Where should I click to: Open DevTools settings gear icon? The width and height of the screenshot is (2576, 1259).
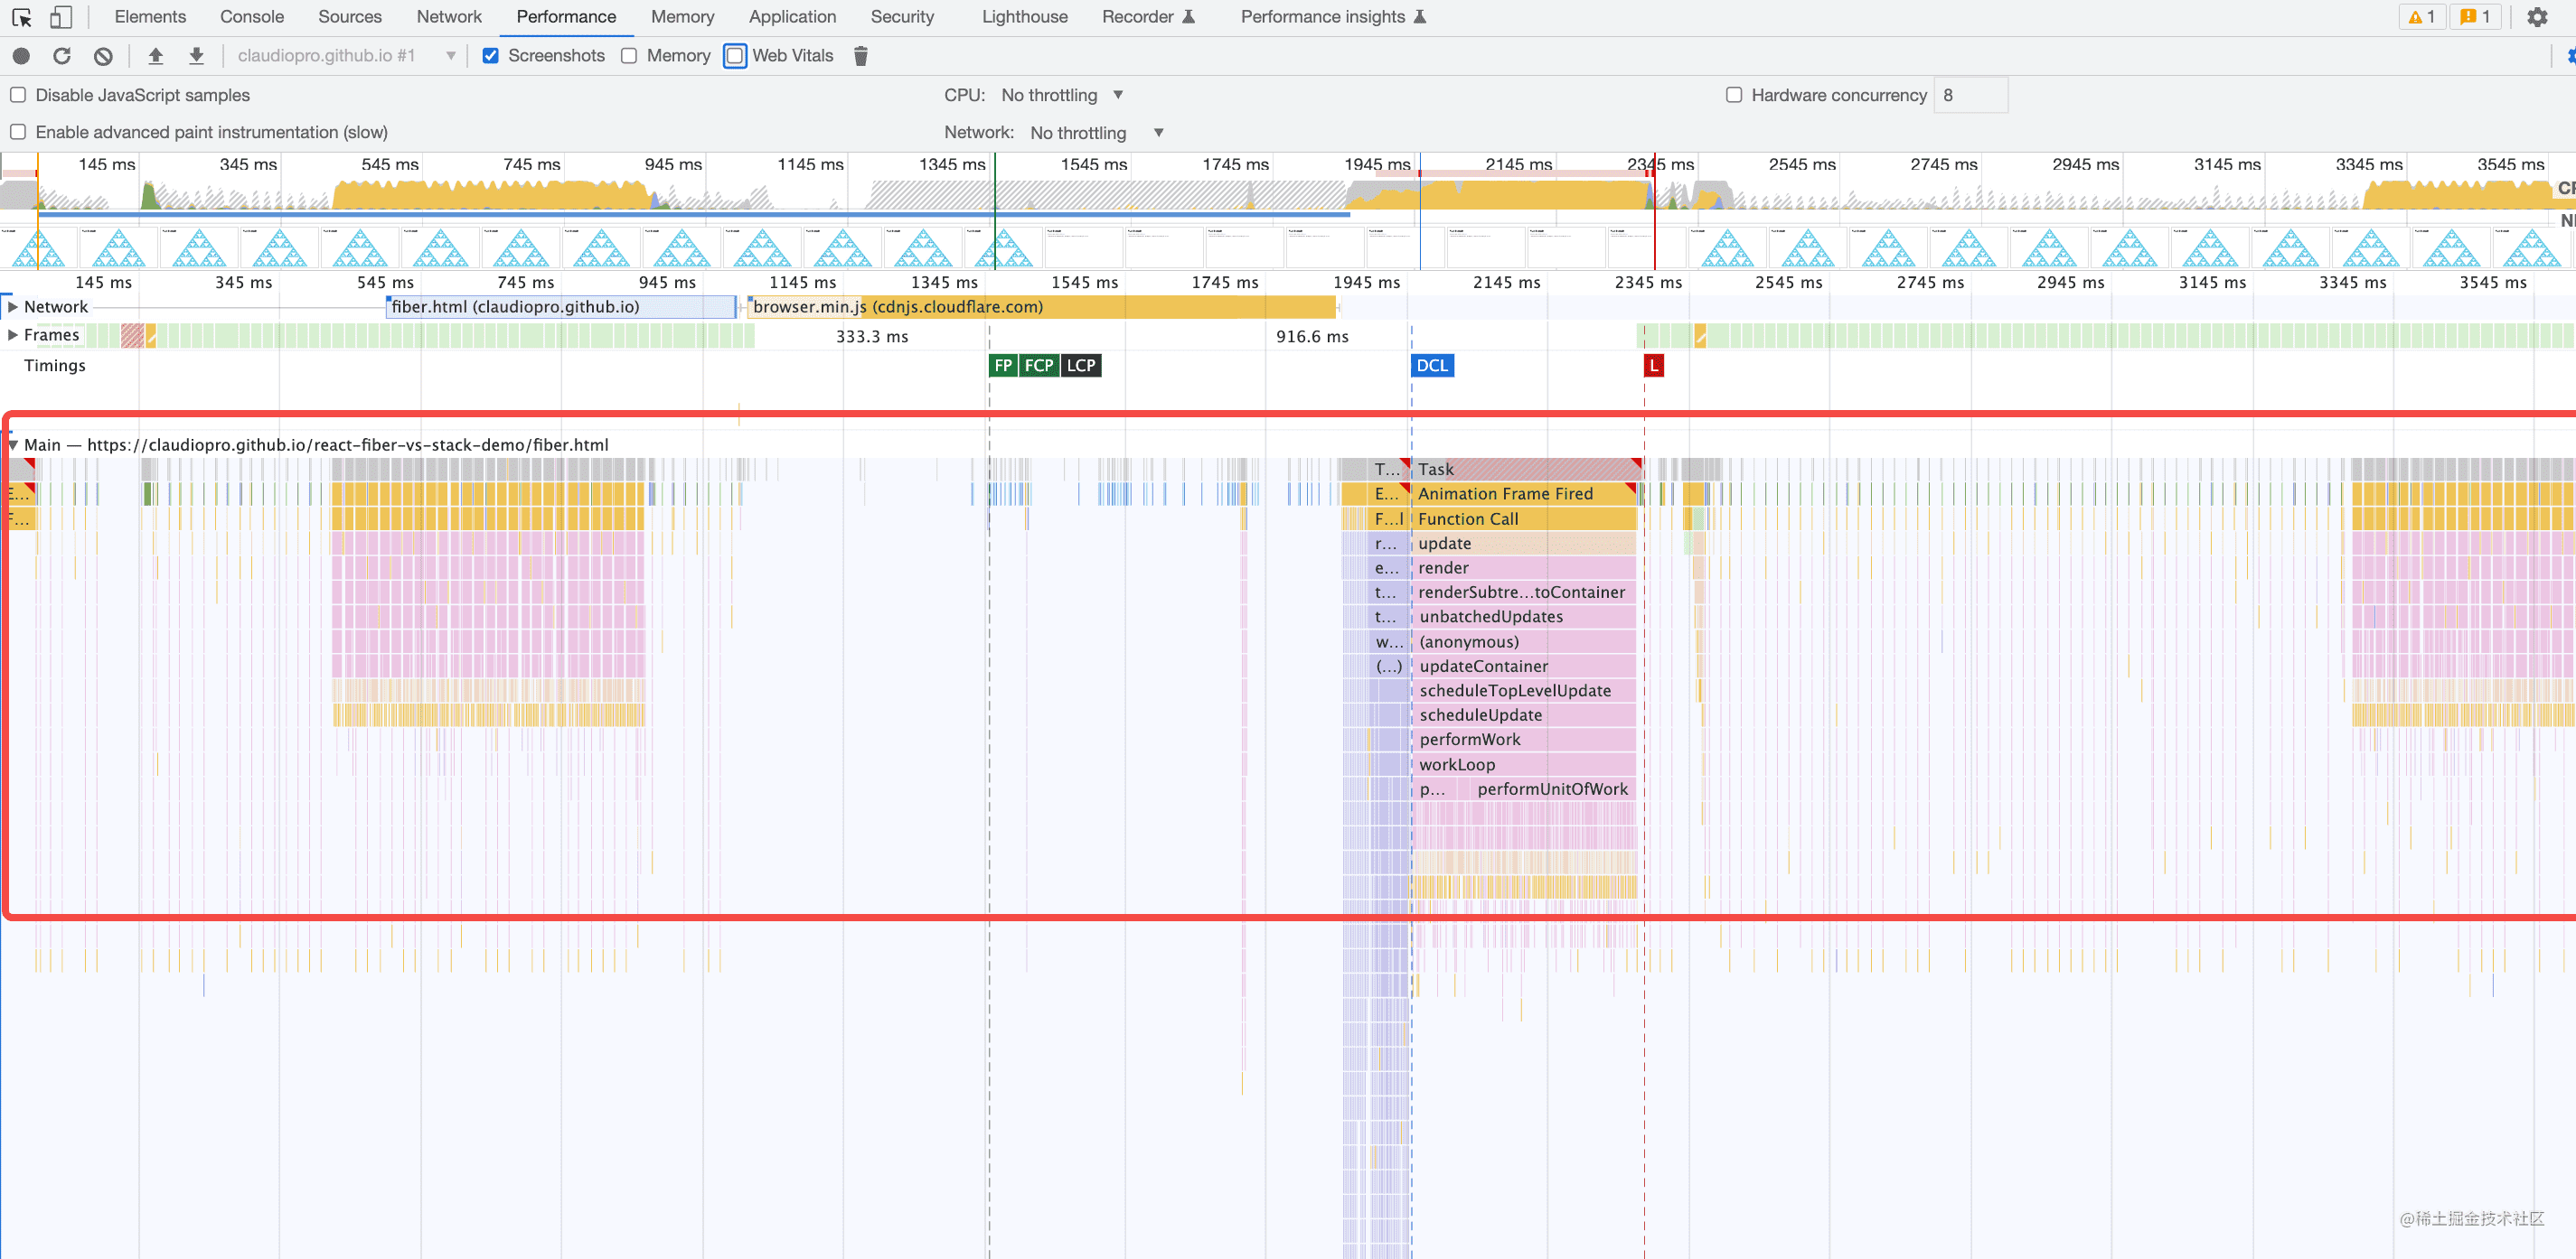[2537, 17]
